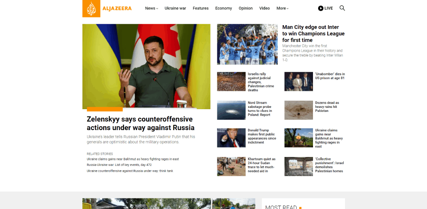Expand the More dropdown menu
Viewport: 427px width, 209px height.
[282, 8]
